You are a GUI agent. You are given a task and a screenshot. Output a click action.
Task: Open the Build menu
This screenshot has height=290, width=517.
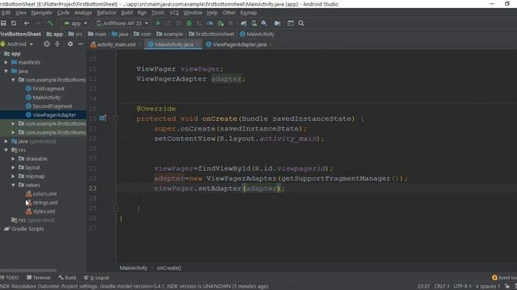tap(127, 13)
